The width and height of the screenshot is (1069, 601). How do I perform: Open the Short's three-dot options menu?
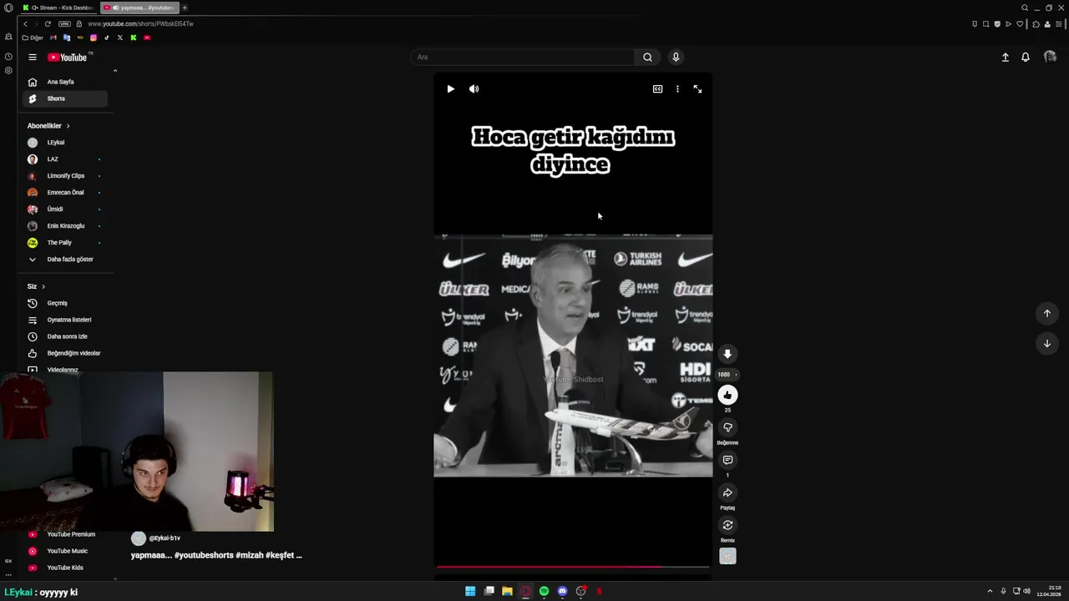tap(677, 89)
